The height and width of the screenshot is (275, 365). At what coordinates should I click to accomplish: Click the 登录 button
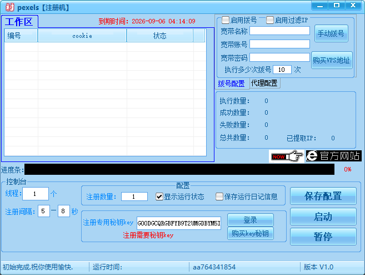(x=250, y=220)
